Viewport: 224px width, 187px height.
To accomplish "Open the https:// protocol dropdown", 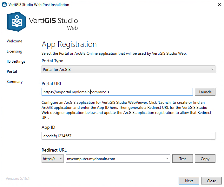I will (53, 159).
